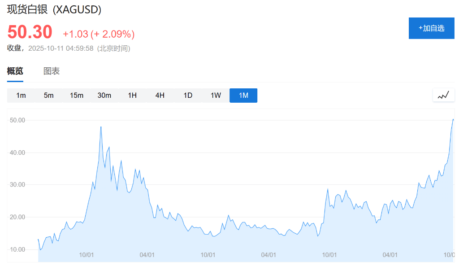Click the first 10/01 x-axis date label
This screenshot has width=459, height=266.
(x=86, y=255)
